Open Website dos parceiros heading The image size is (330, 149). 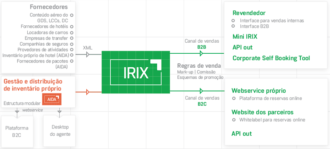pyautogui.click(x=262, y=112)
